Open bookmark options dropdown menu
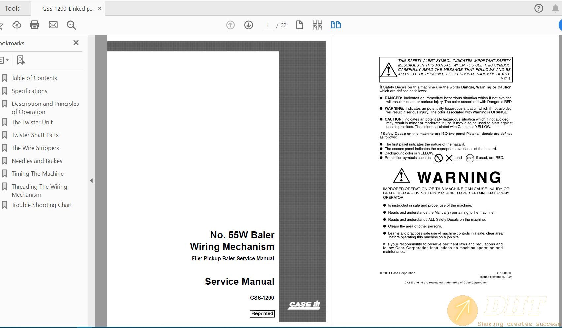This screenshot has width=562, height=328. [4, 60]
